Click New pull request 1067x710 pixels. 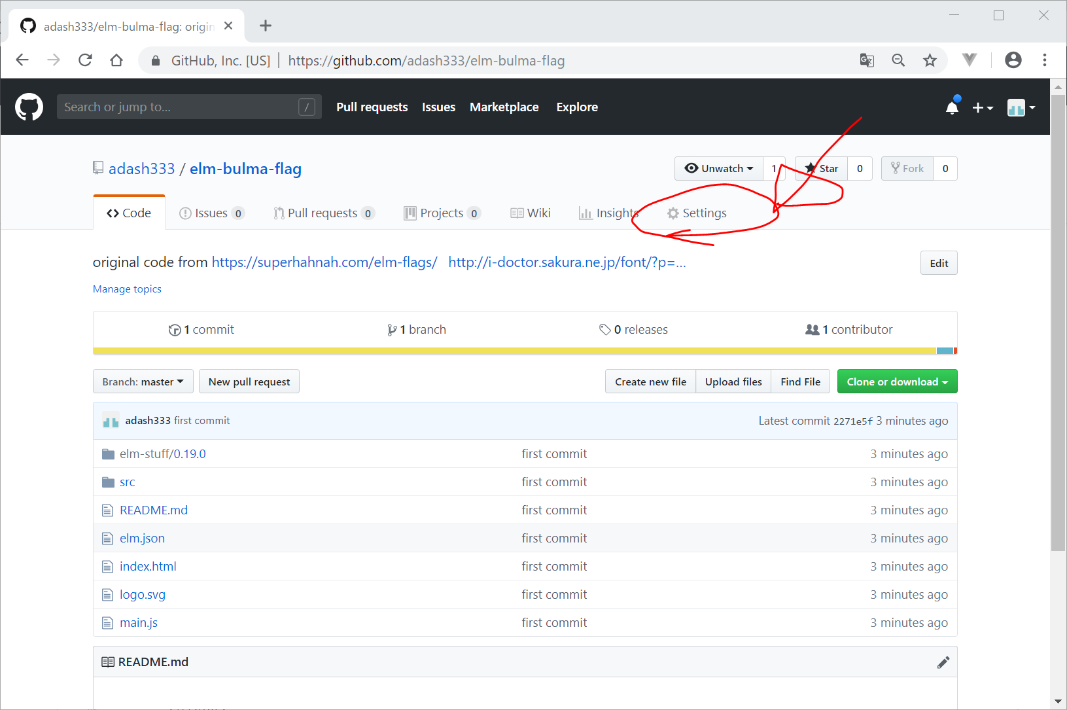[x=249, y=382]
